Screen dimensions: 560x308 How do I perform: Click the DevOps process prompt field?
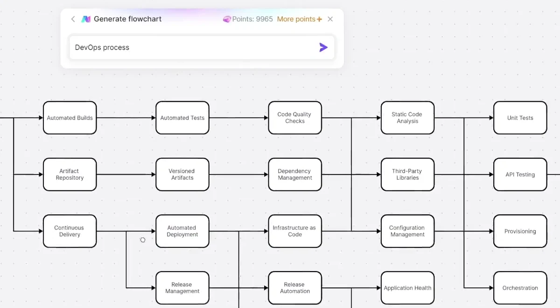point(202,47)
